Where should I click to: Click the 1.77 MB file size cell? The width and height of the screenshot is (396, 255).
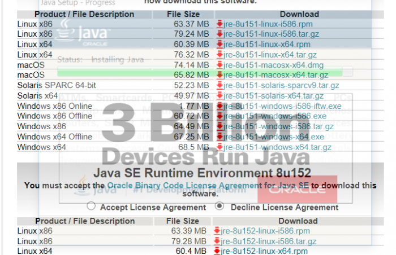tap(194, 106)
